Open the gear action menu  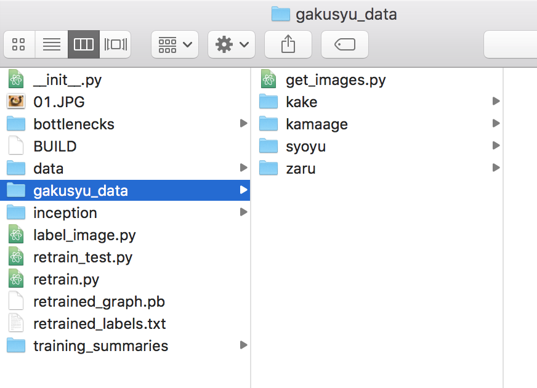232,44
